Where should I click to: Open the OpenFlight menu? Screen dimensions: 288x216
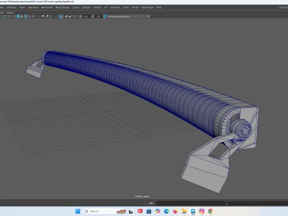[148, 7]
